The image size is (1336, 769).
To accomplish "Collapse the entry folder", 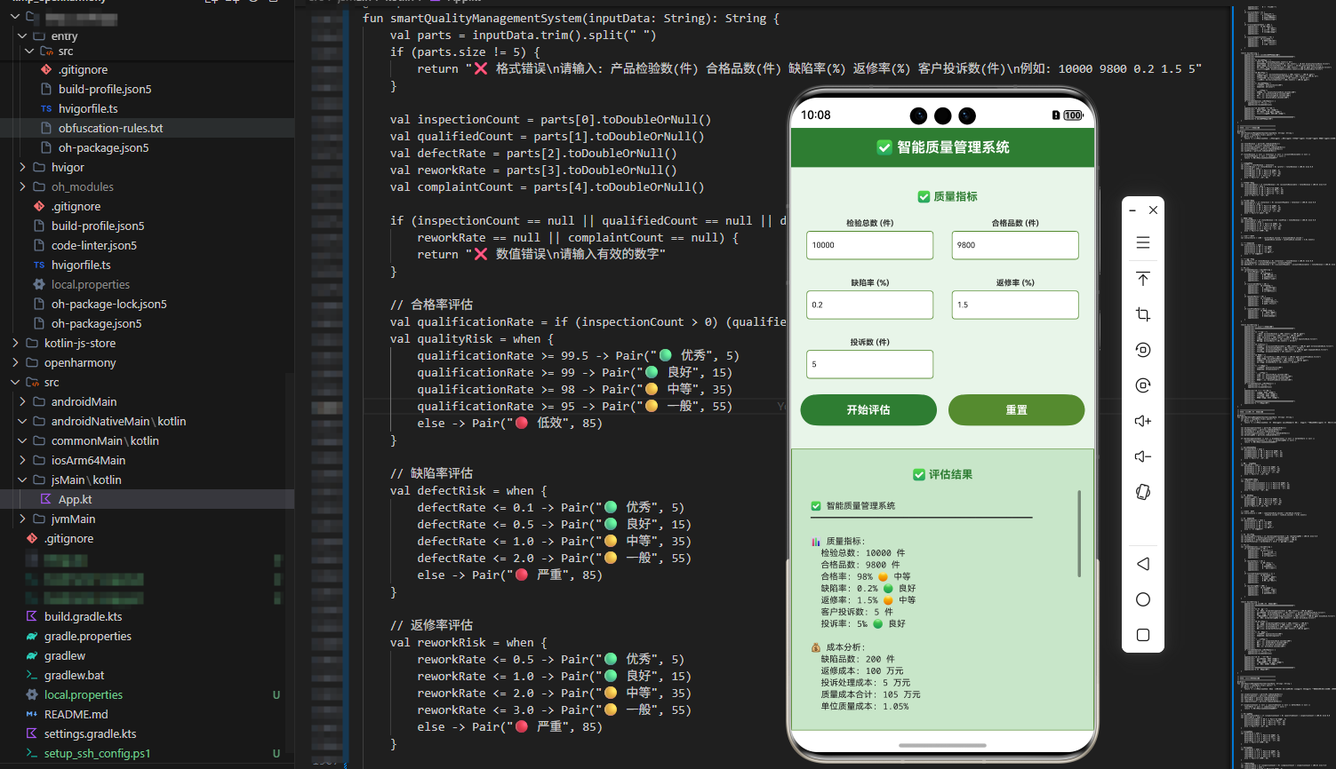I will (x=22, y=36).
